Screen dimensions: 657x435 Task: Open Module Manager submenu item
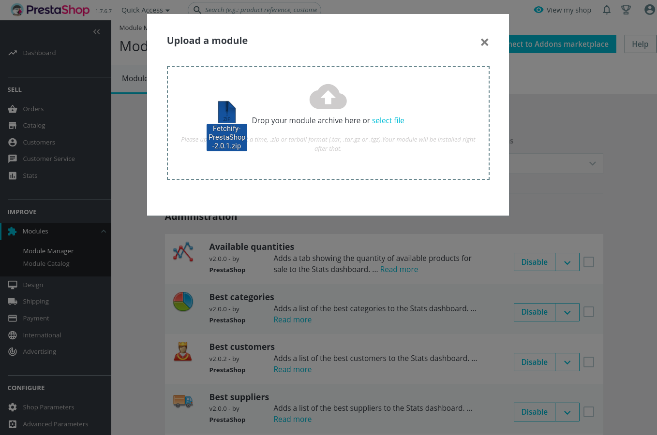48,251
